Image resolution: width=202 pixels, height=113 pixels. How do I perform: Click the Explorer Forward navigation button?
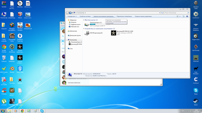click(70, 13)
